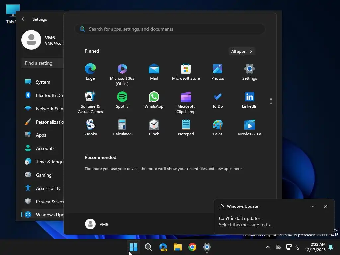340x255 pixels.
Task: Open the Paint app
Action: click(218, 128)
